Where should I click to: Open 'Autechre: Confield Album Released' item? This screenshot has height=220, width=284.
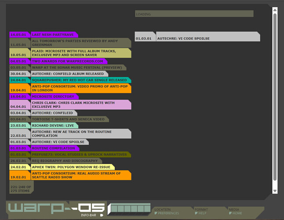69,74
